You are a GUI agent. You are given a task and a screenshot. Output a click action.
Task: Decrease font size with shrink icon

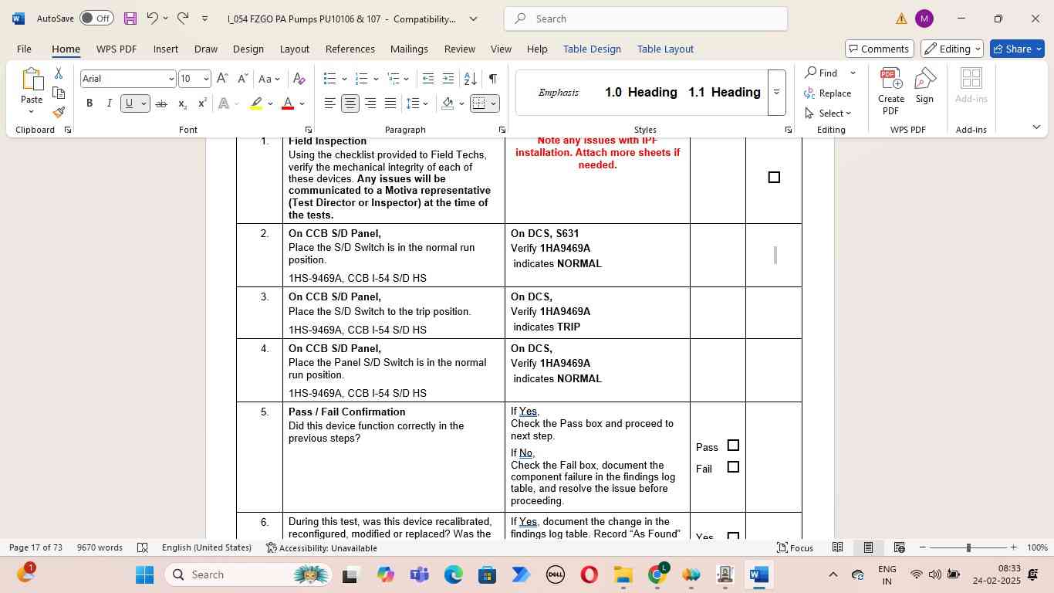(x=242, y=79)
